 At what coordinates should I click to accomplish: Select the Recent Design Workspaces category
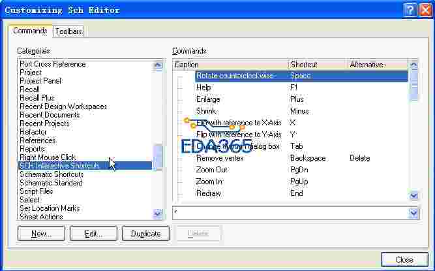[x=63, y=106]
